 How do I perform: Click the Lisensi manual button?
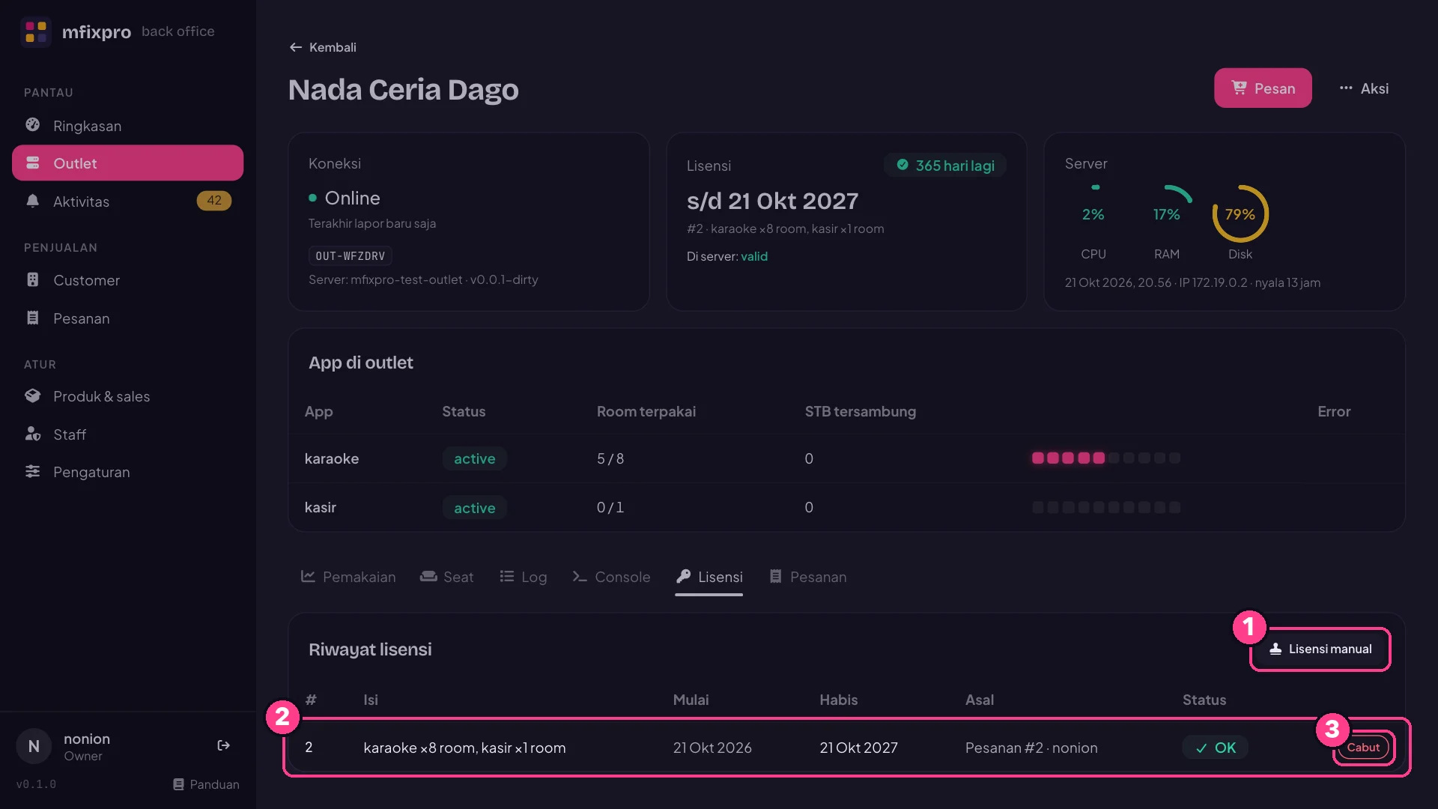[1320, 649]
